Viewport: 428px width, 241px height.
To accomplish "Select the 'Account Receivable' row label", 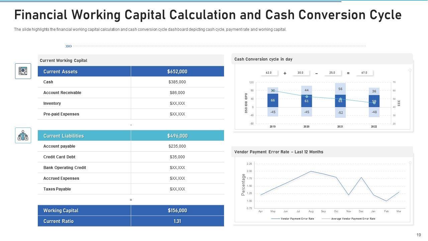I will [62, 93].
